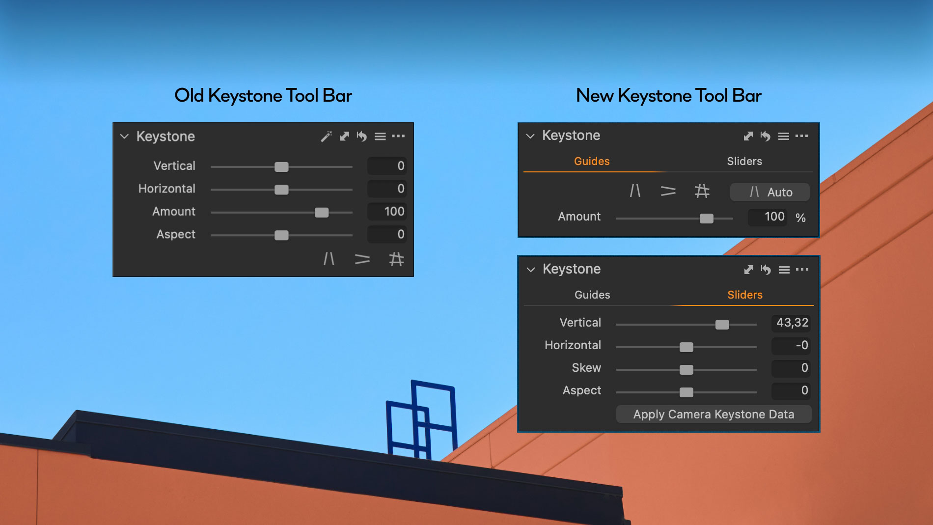Toggle the grid keystone icon in old panel footer
Screen dimensions: 933x525
396,260
